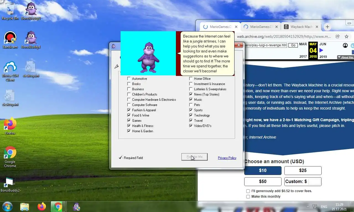Share this page icon in Chrome address bar
Screen dimensions: 354x212
[x=337, y=36]
